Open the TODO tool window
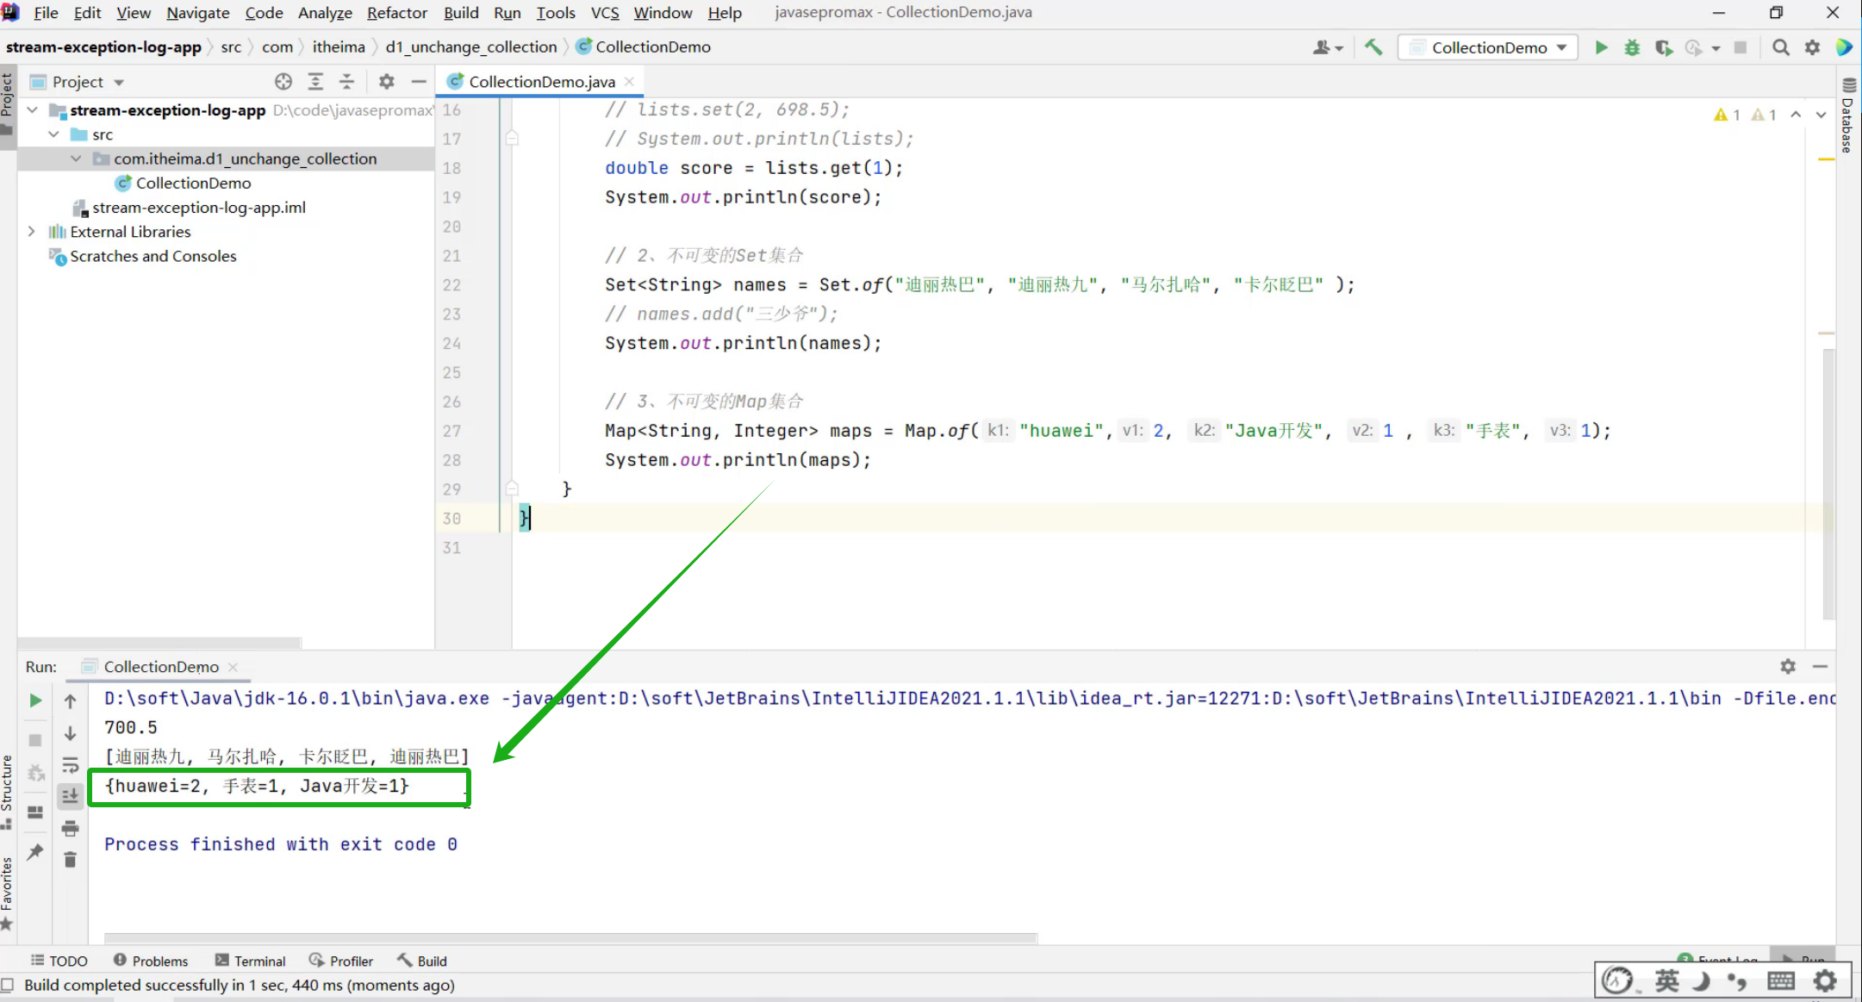Image resolution: width=1862 pixels, height=1002 pixels. click(59, 961)
